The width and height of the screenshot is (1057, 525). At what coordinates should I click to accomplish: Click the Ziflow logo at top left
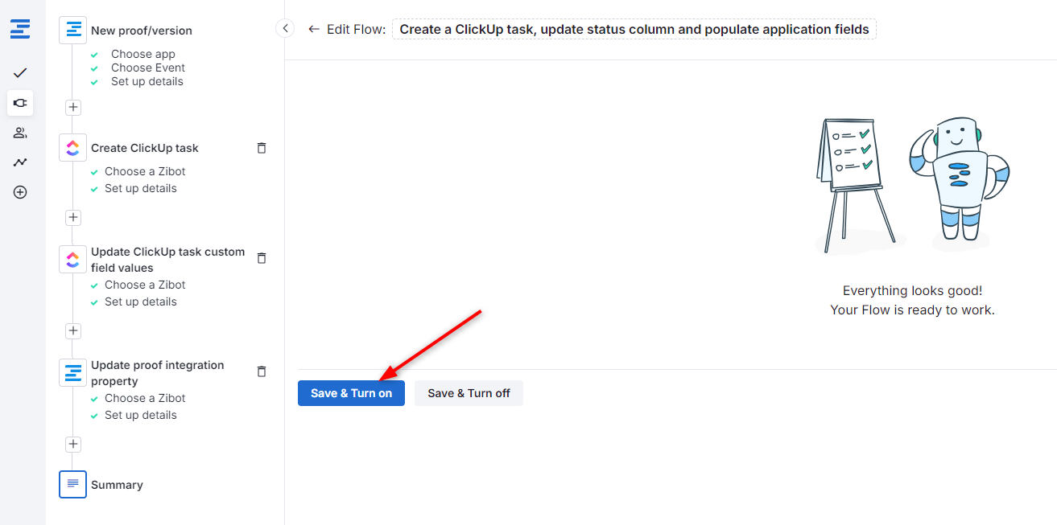pos(20,30)
